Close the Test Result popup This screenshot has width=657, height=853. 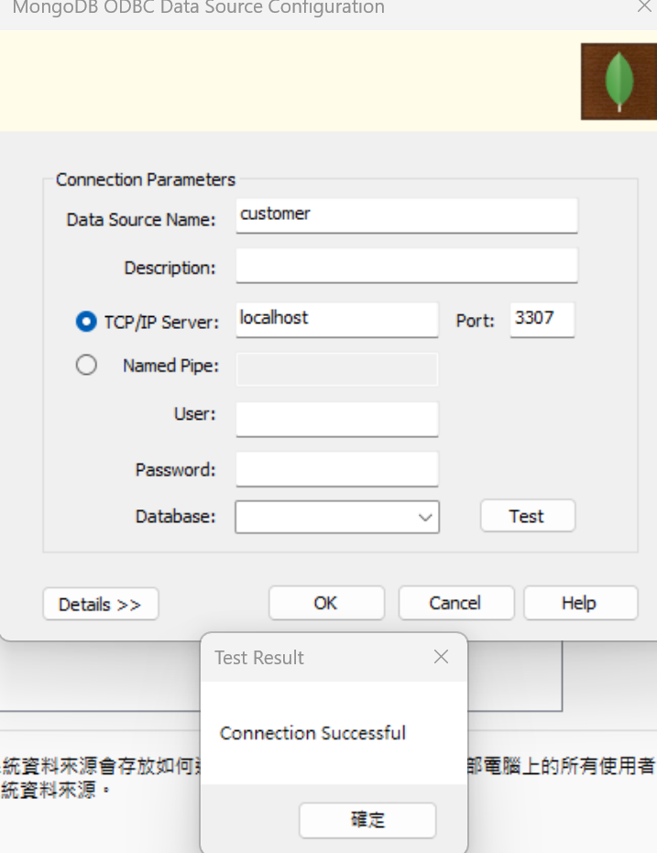[x=441, y=657]
